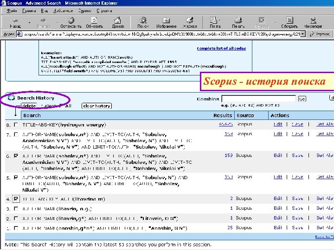Screen dimensions: 334x250
Task: Click the Back to Top link
Action: tap(324, 237)
